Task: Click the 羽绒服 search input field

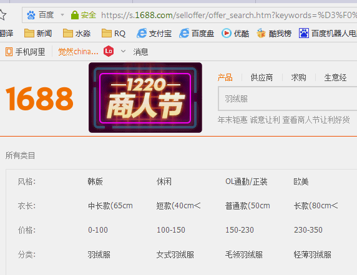Action: click(x=288, y=99)
